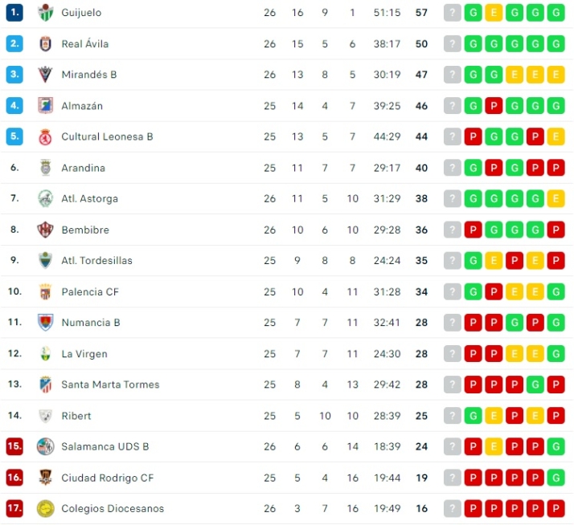Click the Numancia B team crest
This screenshot has height=525, width=574.
pos(45,323)
